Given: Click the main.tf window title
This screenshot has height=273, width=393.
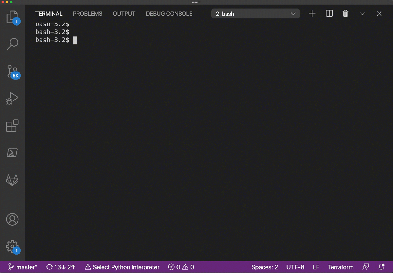Looking at the screenshot, I should click(196, 2).
